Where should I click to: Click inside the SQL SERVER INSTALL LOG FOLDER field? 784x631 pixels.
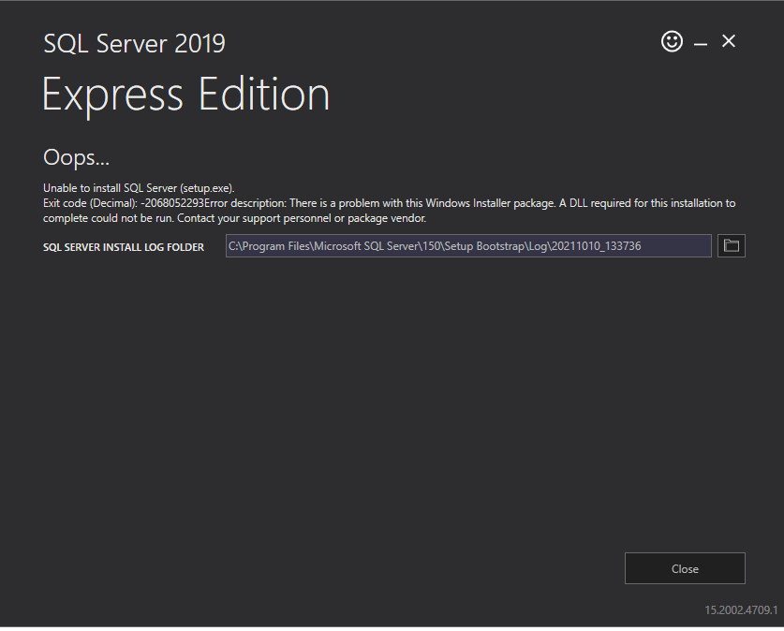(468, 245)
